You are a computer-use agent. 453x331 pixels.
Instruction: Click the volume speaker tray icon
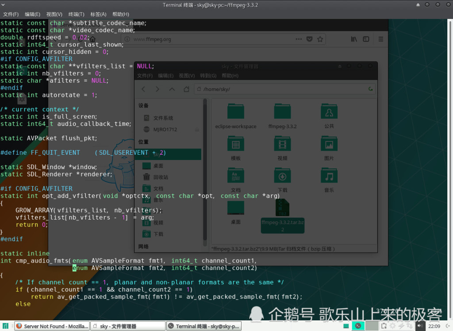(420, 326)
